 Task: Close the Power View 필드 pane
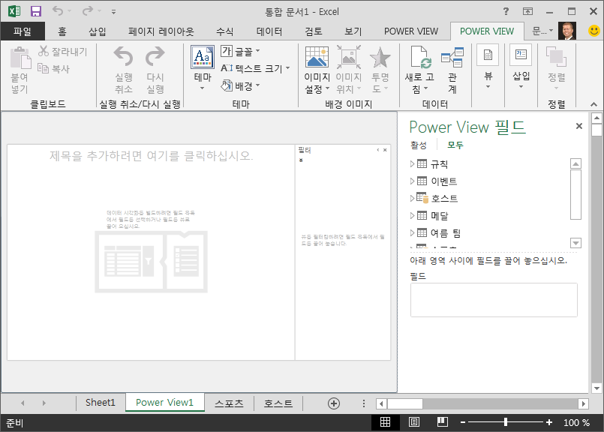coord(578,126)
